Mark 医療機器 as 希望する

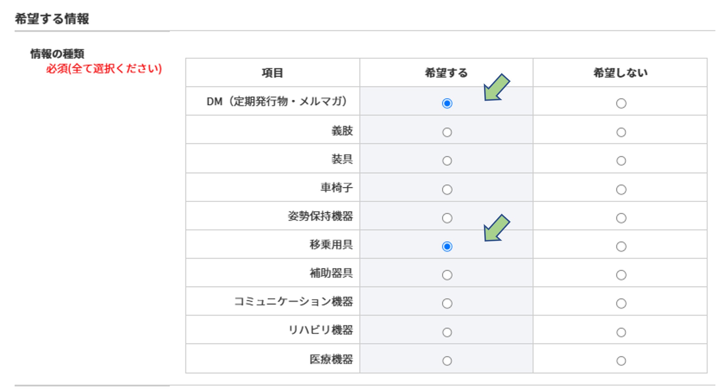point(447,361)
